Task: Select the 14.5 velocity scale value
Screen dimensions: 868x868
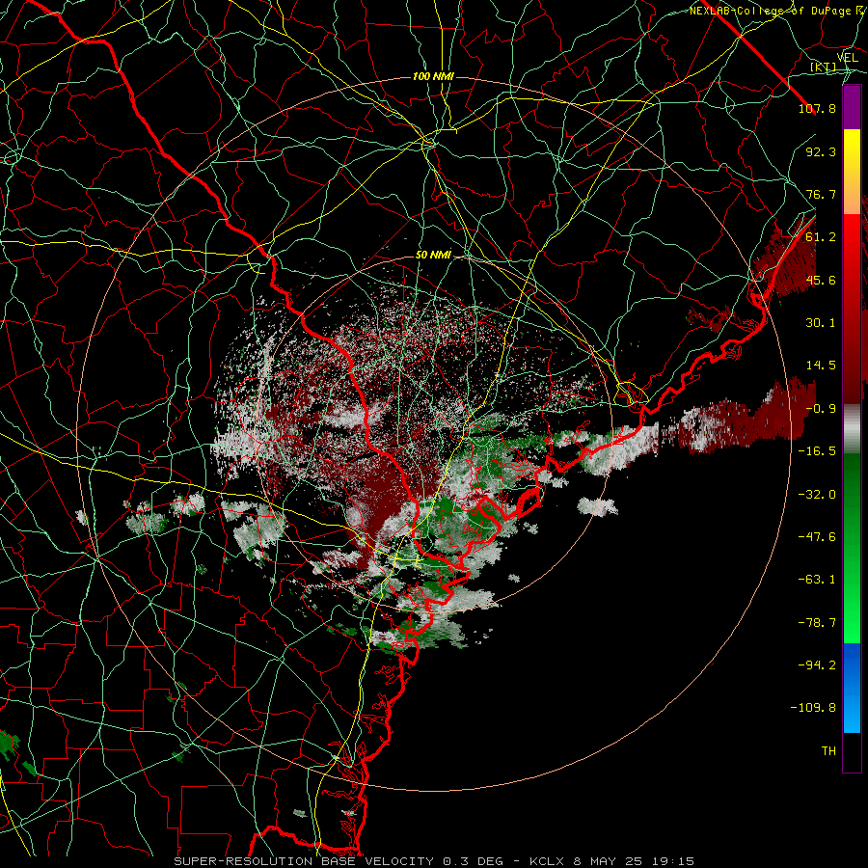Action: (x=821, y=366)
